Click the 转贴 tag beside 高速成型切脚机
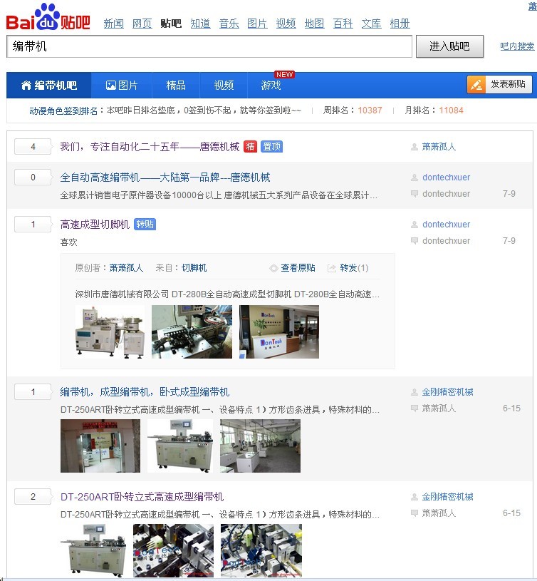This screenshot has width=537, height=581. (145, 225)
